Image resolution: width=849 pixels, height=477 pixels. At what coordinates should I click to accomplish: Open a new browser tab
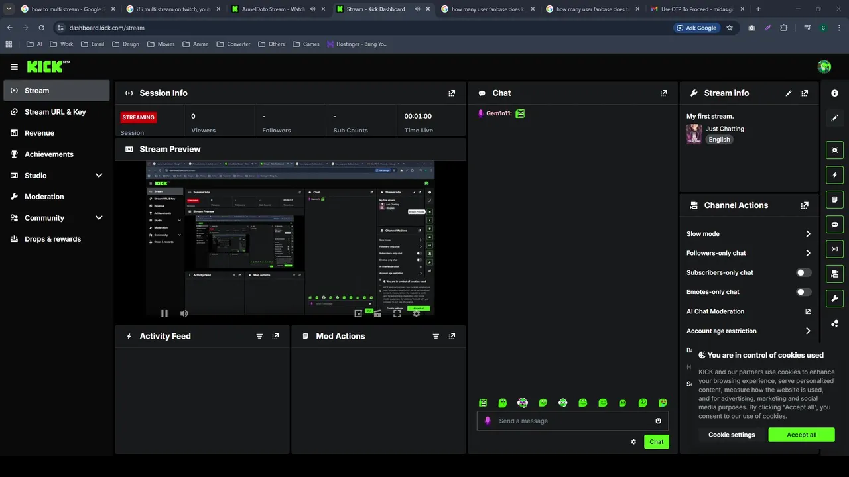click(x=758, y=9)
